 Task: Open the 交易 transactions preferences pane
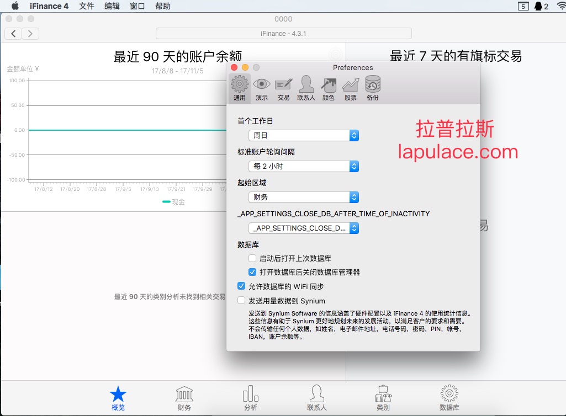pos(284,88)
